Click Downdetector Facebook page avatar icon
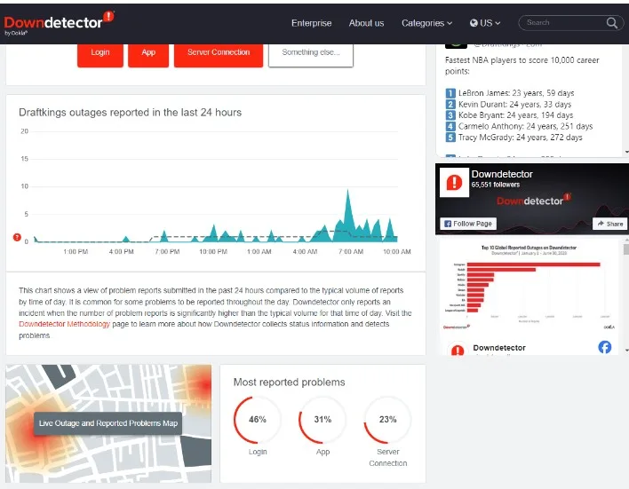629x489 pixels. coord(454,182)
